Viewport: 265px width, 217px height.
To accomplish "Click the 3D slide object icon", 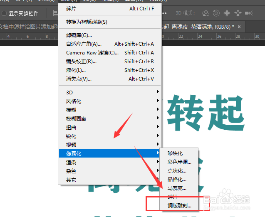I will [238, 13].
